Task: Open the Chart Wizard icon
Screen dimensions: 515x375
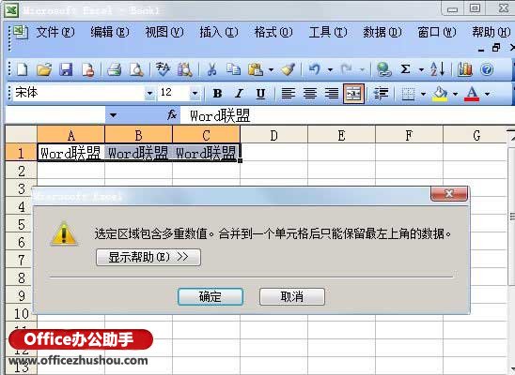Action: (x=465, y=69)
